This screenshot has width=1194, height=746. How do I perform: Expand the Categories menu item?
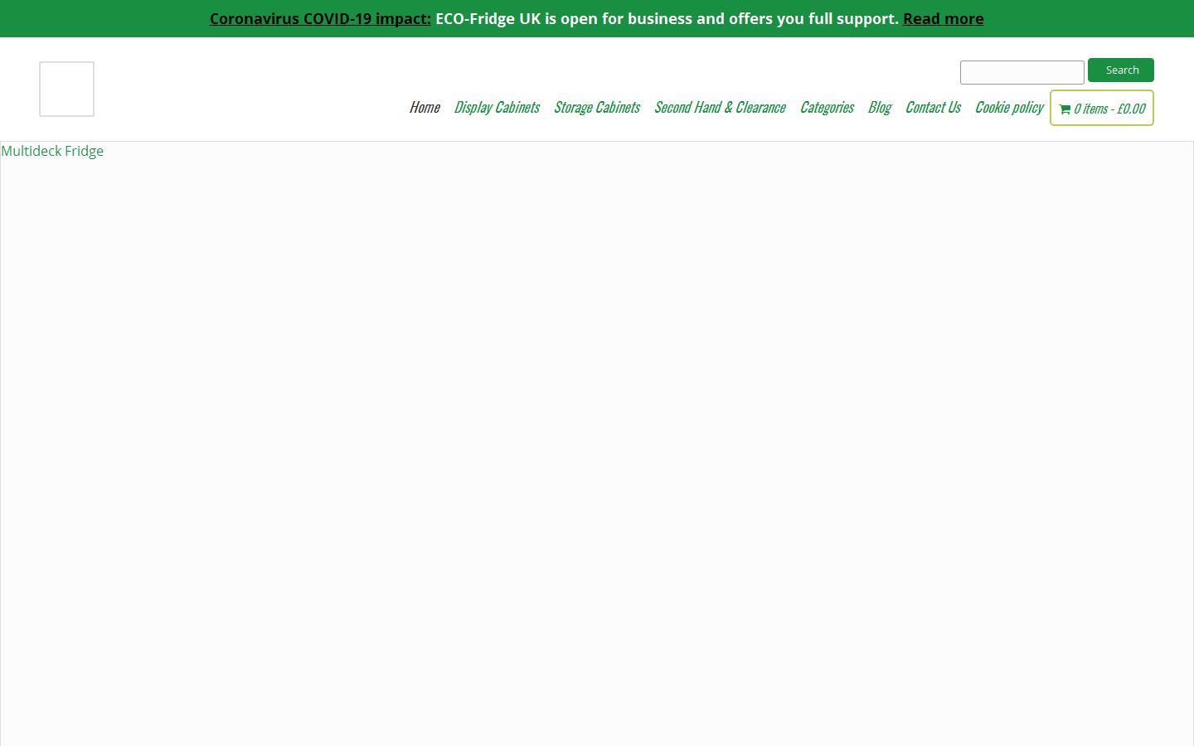tap(826, 107)
